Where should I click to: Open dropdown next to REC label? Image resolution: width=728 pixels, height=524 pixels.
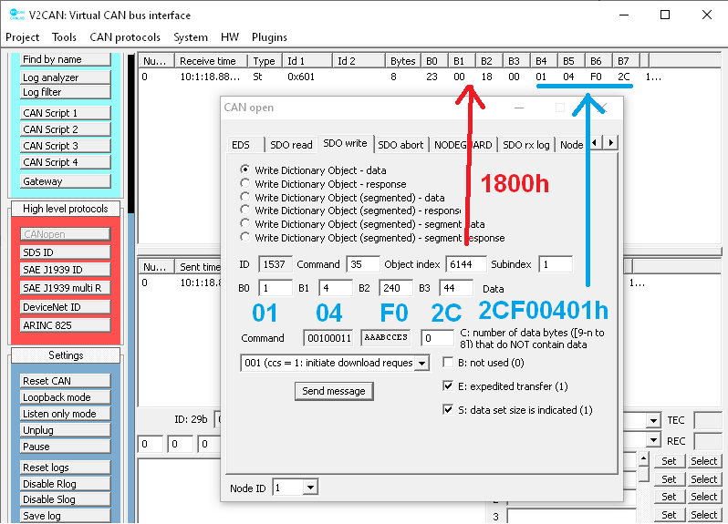[x=653, y=439]
